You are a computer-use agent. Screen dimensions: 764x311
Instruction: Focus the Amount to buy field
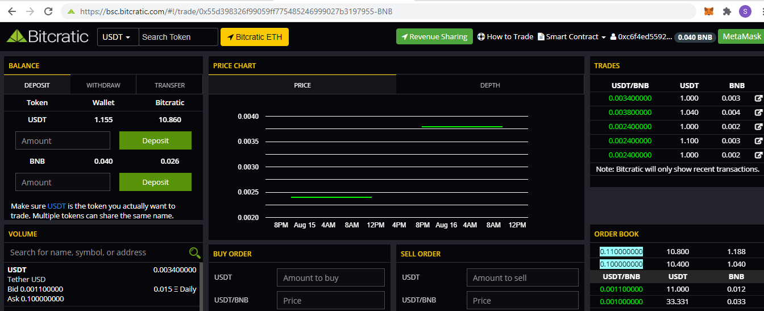click(x=330, y=278)
